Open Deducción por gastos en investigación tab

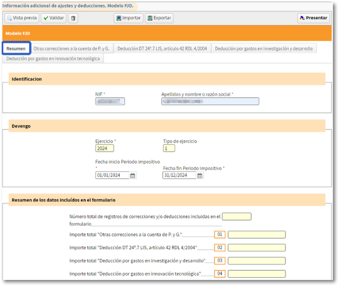pyautogui.click(x=263, y=49)
